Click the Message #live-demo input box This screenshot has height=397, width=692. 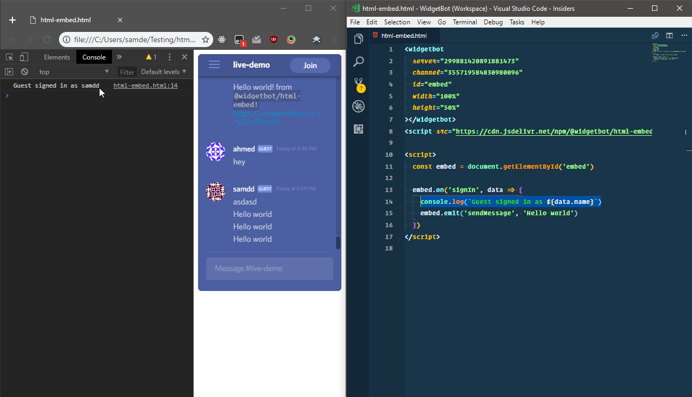coord(269,269)
